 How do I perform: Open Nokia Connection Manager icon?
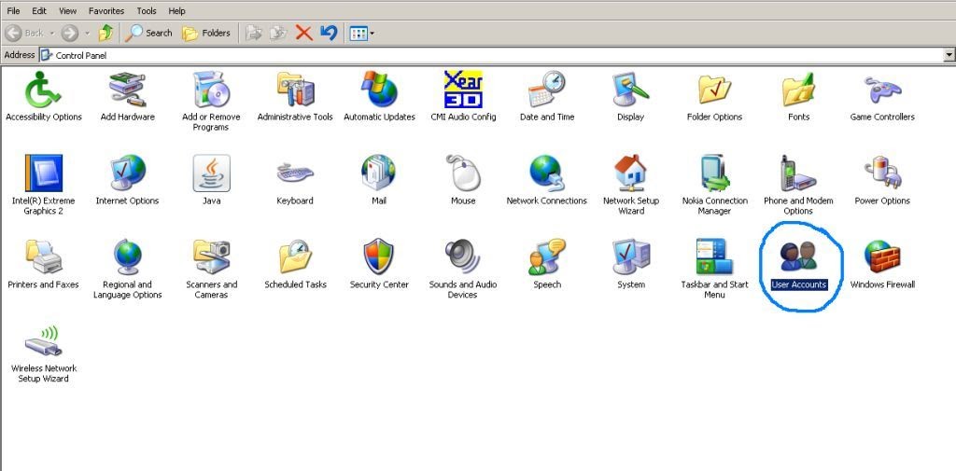point(714,173)
